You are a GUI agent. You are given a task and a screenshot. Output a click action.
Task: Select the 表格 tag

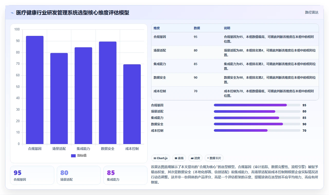[x=179, y=158]
